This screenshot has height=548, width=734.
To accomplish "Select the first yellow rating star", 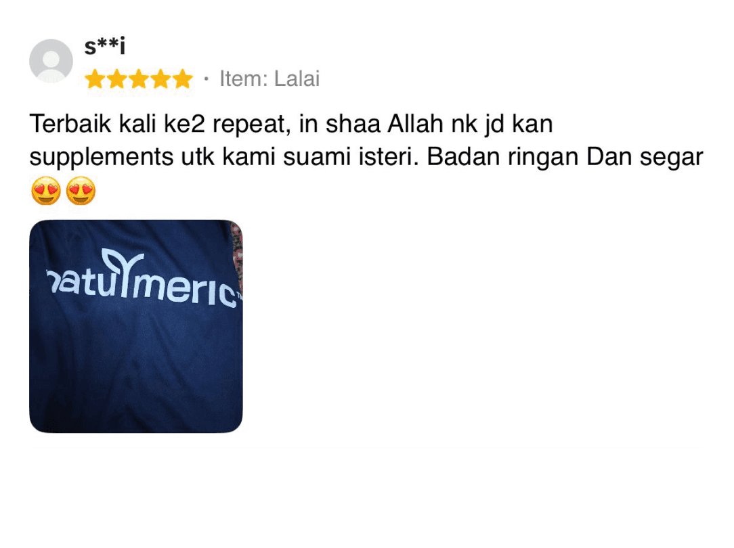I will click(95, 79).
